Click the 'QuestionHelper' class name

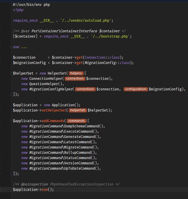click(x=44, y=84)
